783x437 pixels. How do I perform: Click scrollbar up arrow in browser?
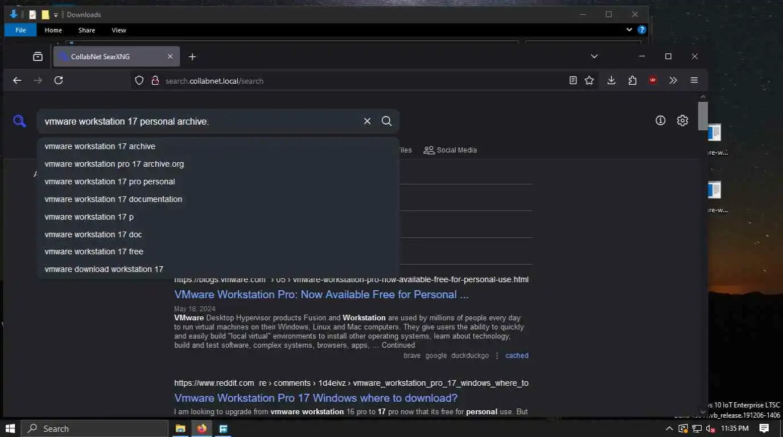pyautogui.click(x=703, y=97)
